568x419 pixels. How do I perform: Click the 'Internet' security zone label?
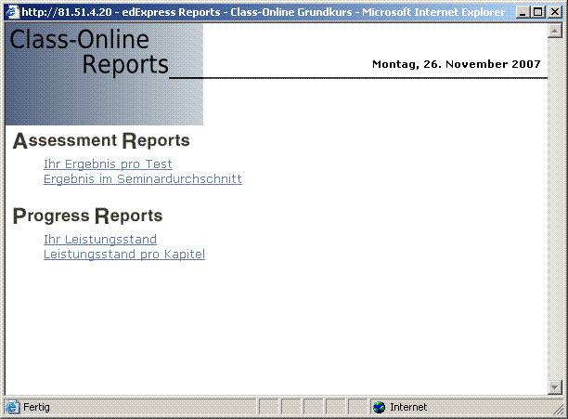408,408
